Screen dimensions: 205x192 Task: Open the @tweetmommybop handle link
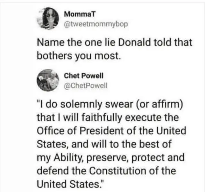(x=96, y=23)
